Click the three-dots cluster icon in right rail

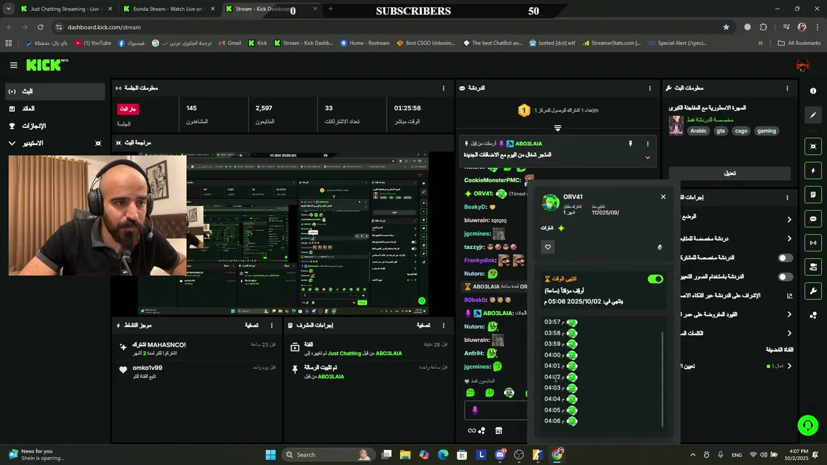coord(813,315)
